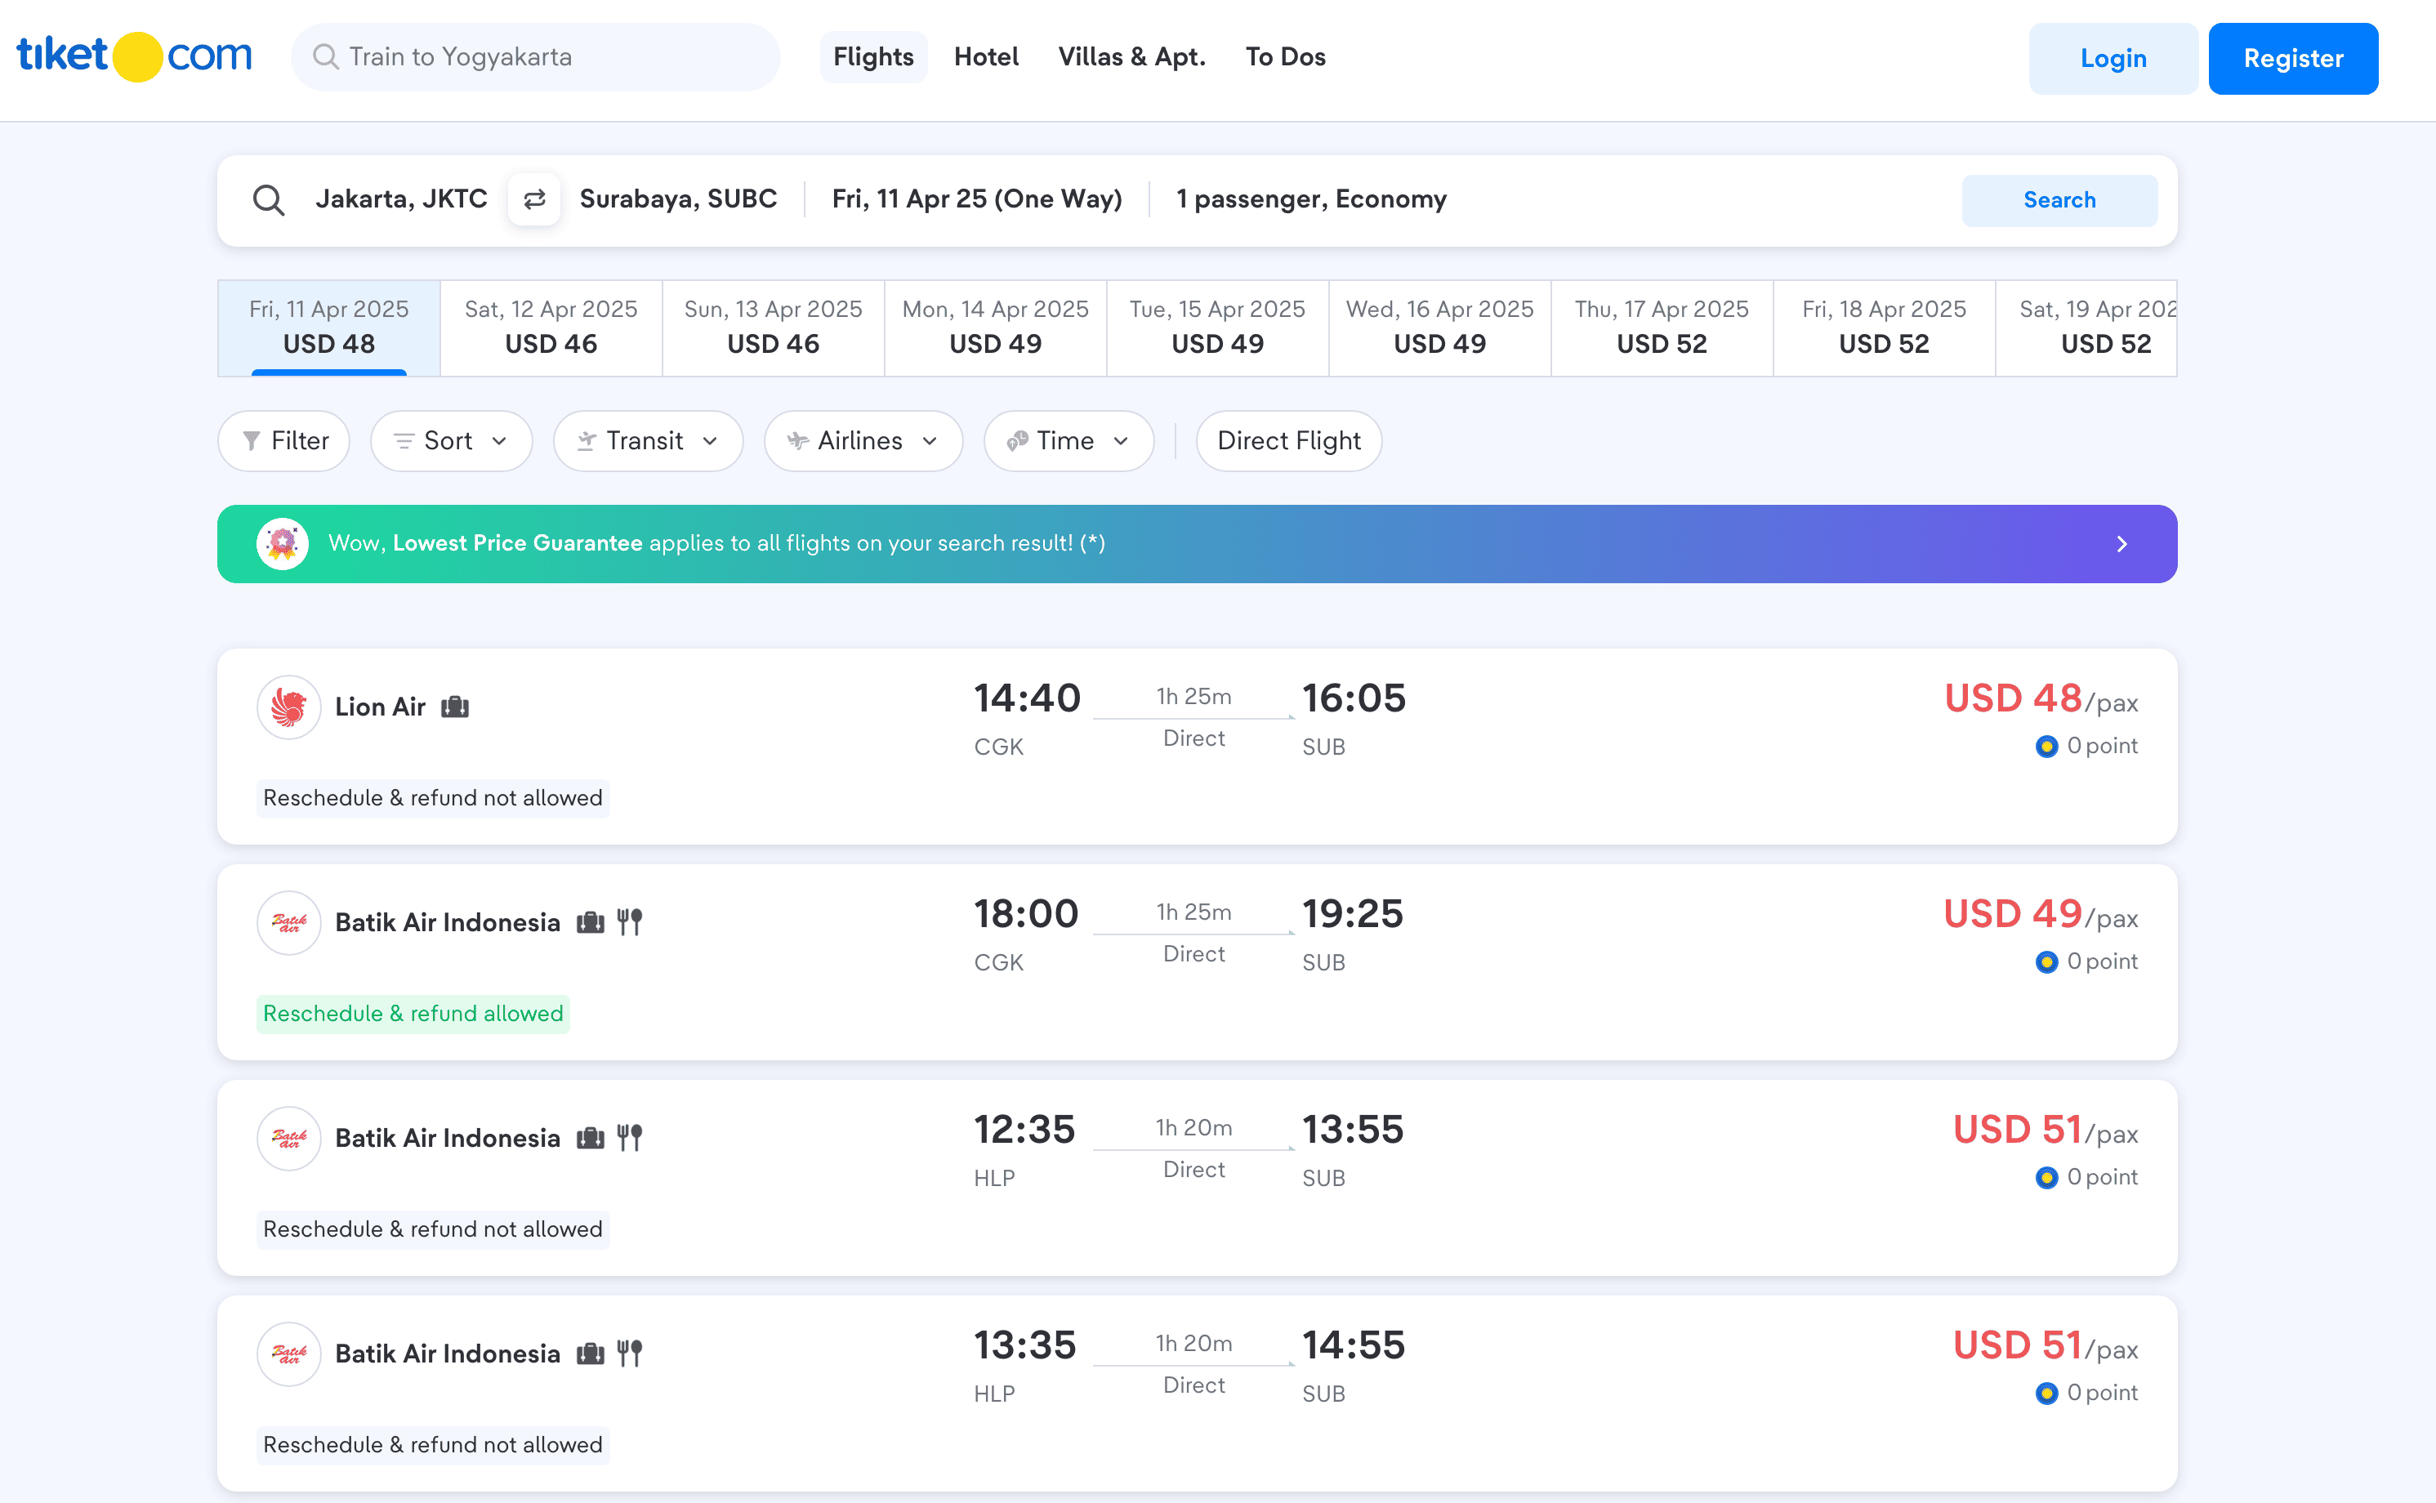Open the Filter options

[284, 440]
